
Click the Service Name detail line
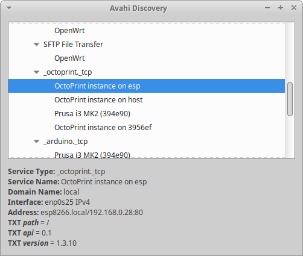tap(77, 182)
